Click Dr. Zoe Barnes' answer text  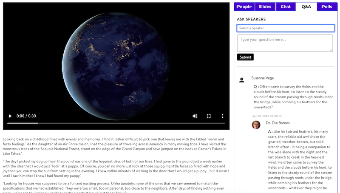pyautogui.click(x=300, y=159)
